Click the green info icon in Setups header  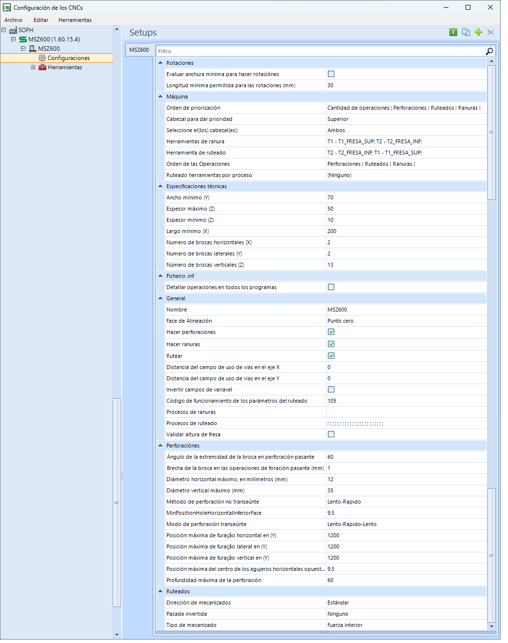click(453, 32)
